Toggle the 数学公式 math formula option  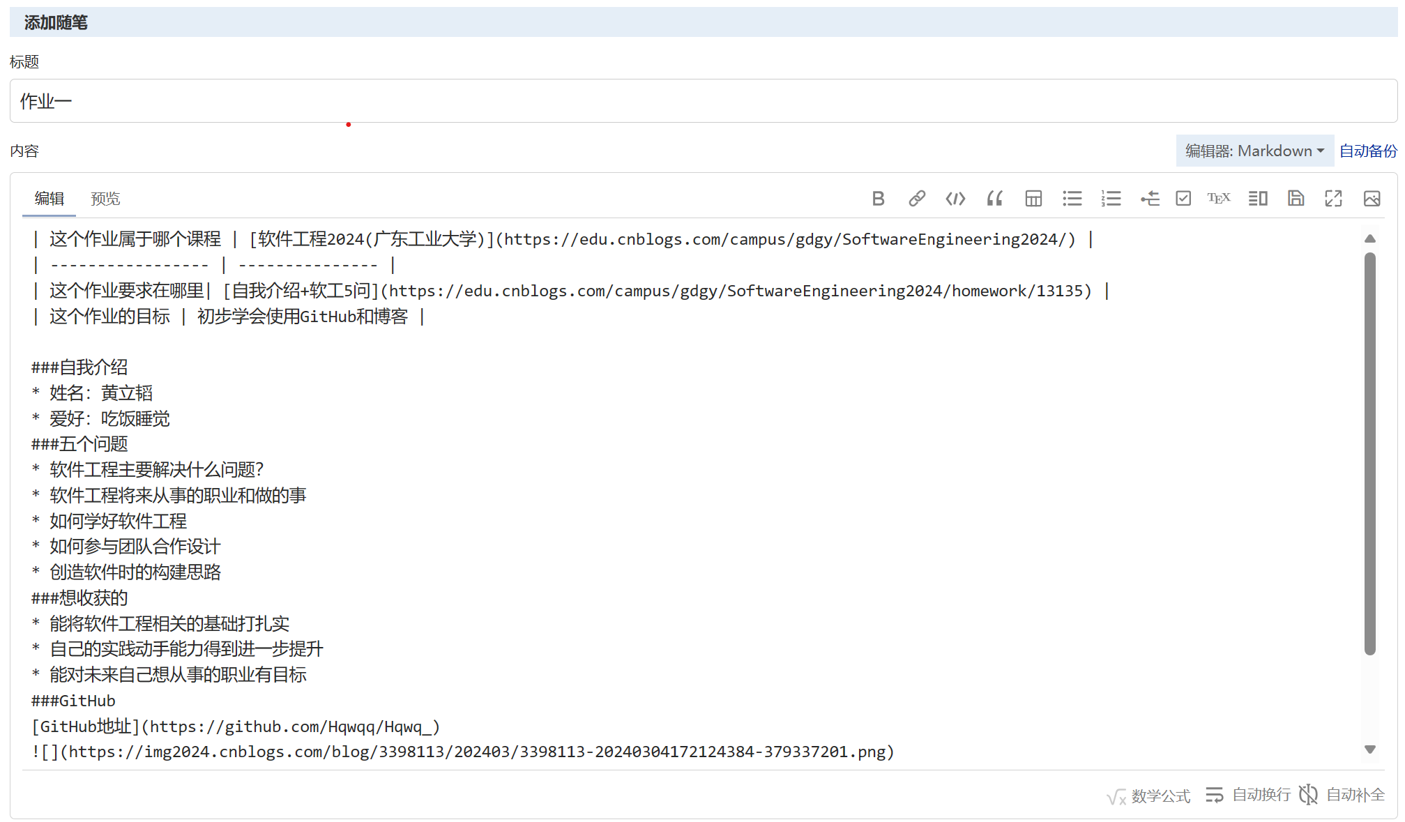(1148, 796)
